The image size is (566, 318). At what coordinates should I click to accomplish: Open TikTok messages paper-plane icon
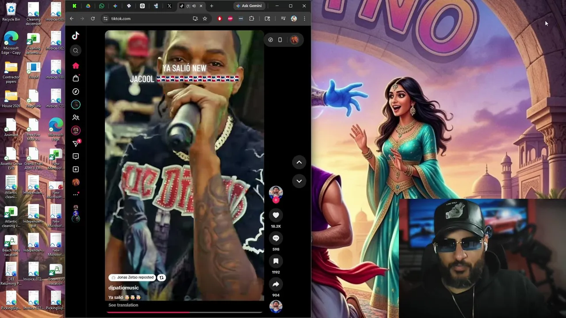click(76, 143)
